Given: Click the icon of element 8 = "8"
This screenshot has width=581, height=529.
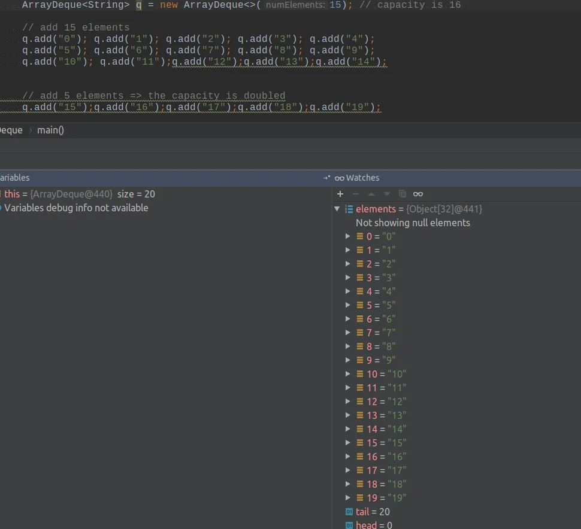Looking at the screenshot, I should click(x=360, y=346).
